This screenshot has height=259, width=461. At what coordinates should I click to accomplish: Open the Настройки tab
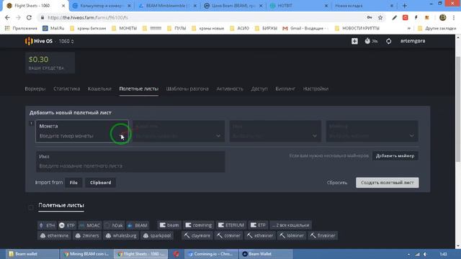click(x=315, y=88)
